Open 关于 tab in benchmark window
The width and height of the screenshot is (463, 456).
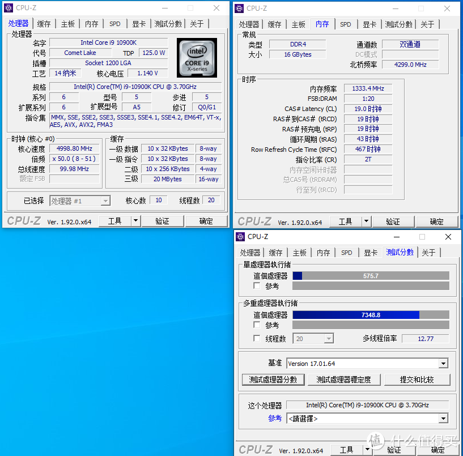click(429, 253)
